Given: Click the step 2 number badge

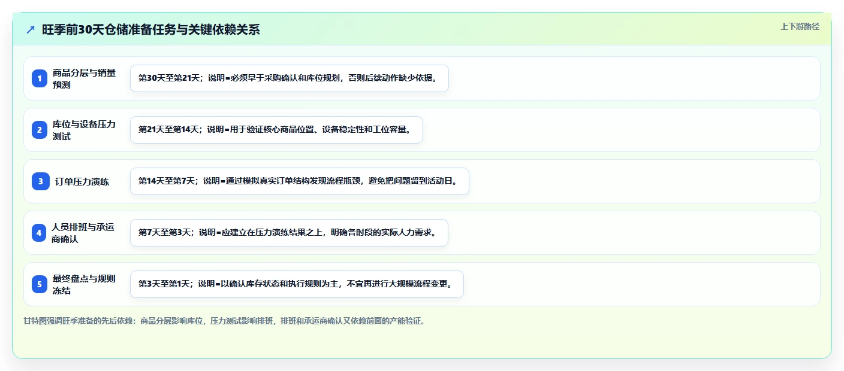Looking at the screenshot, I should pos(40,130).
